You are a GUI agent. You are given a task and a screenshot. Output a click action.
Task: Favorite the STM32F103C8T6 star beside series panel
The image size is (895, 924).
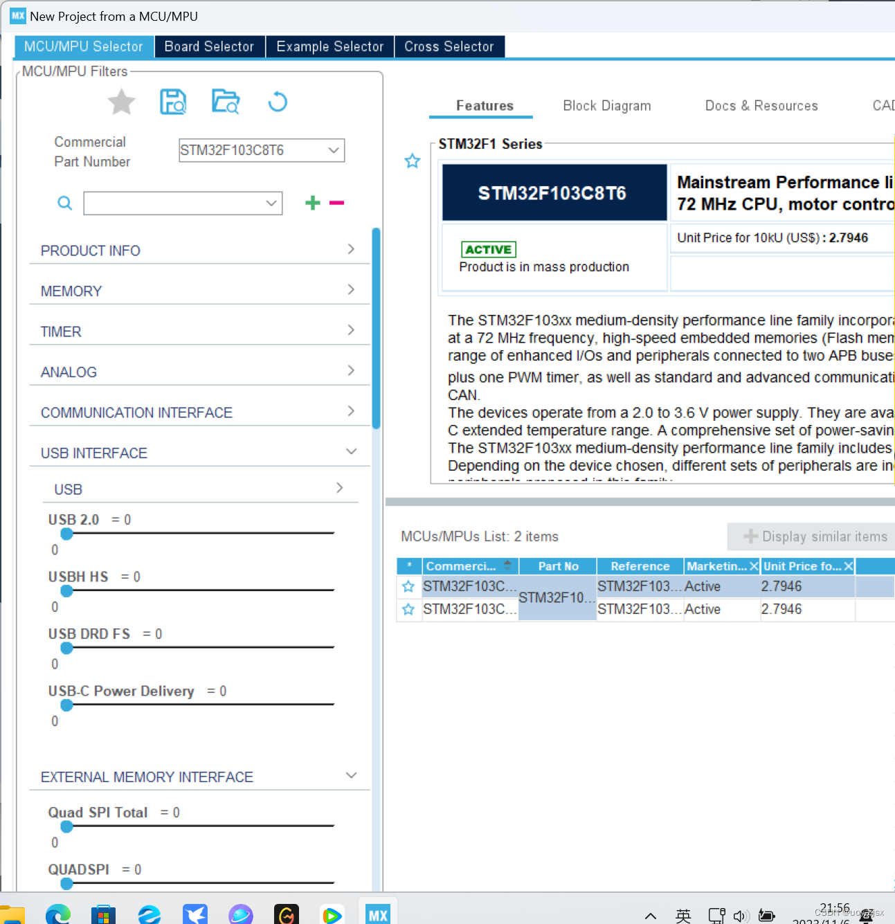click(x=413, y=161)
